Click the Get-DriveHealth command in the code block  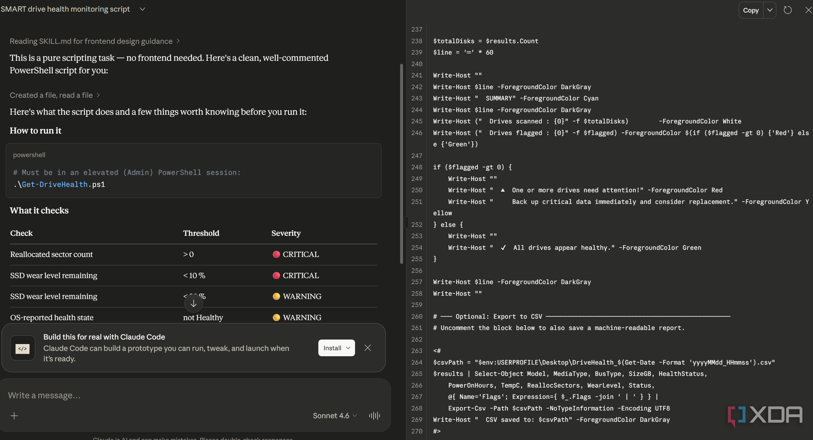point(59,185)
